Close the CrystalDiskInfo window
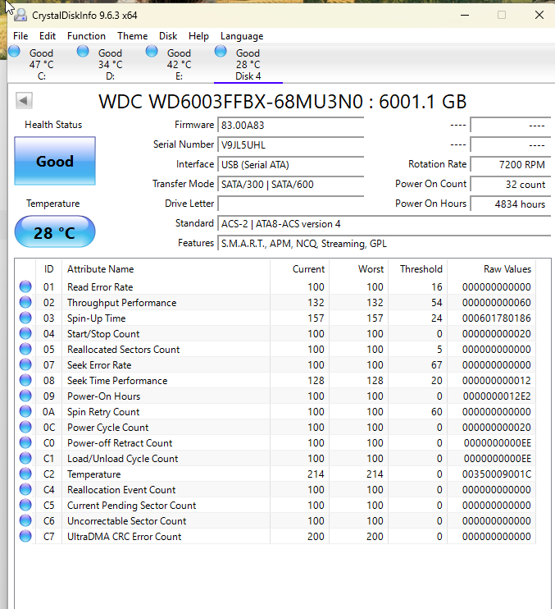The height and width of the screenshot is (609, 555). pos(539,15)
